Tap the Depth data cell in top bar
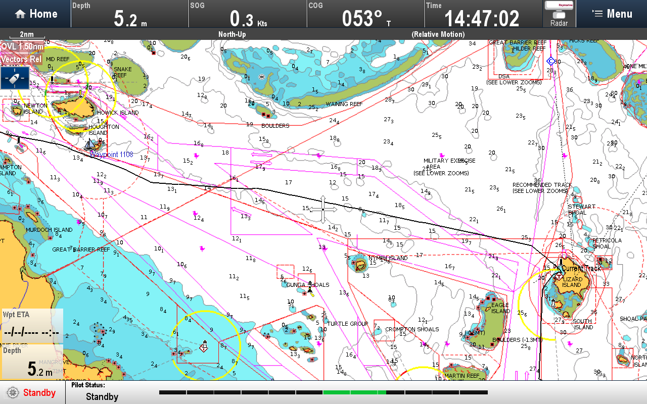Viewport: 647px width, 404px height. (x=130, y=14)
